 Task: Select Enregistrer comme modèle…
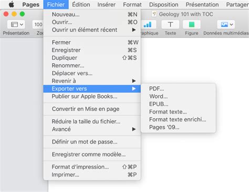point(92,154)
